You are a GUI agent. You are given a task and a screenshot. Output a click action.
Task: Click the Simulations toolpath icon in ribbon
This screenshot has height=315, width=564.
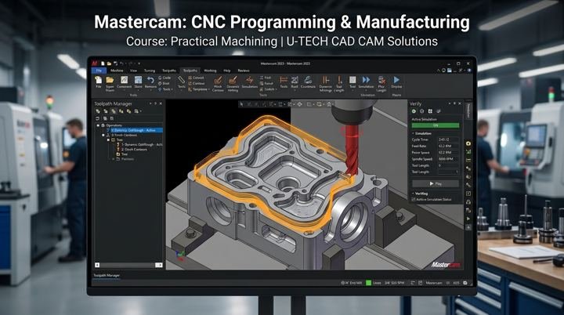tap(249, 80)
